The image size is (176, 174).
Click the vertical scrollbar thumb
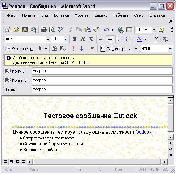point(171,117)
